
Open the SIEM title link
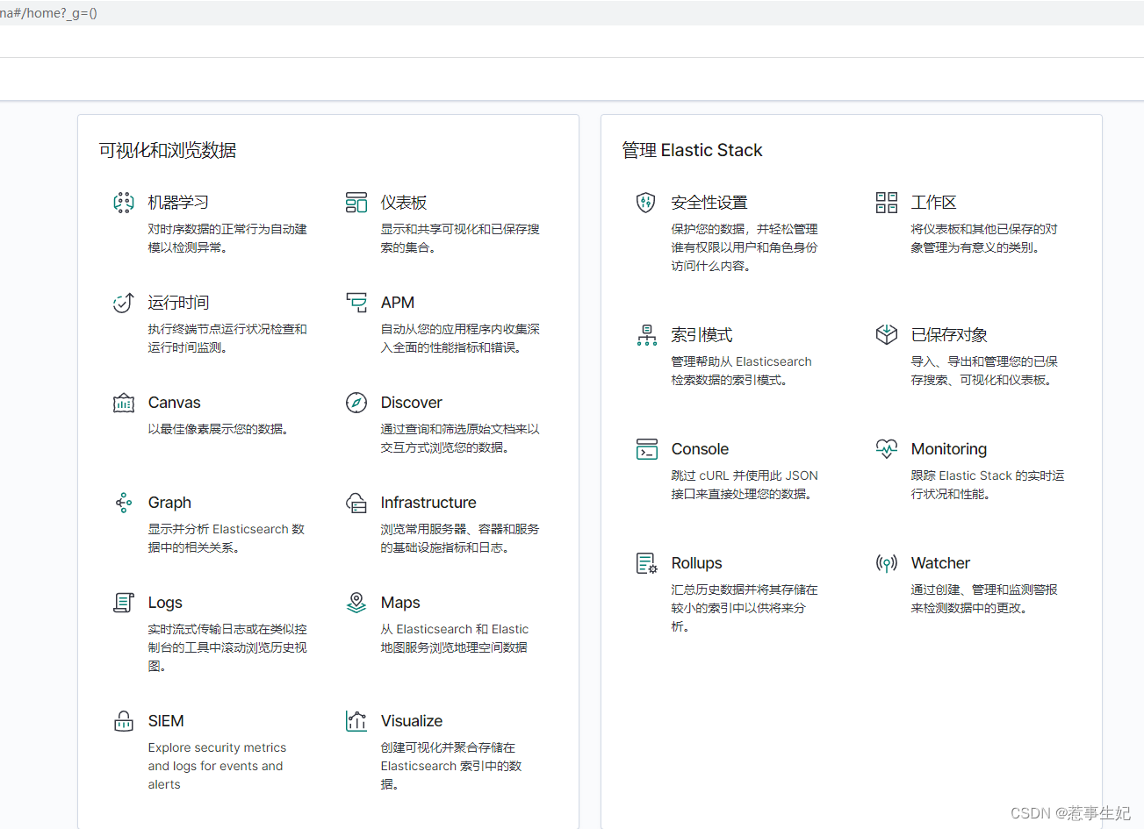(x=166, y=721)
